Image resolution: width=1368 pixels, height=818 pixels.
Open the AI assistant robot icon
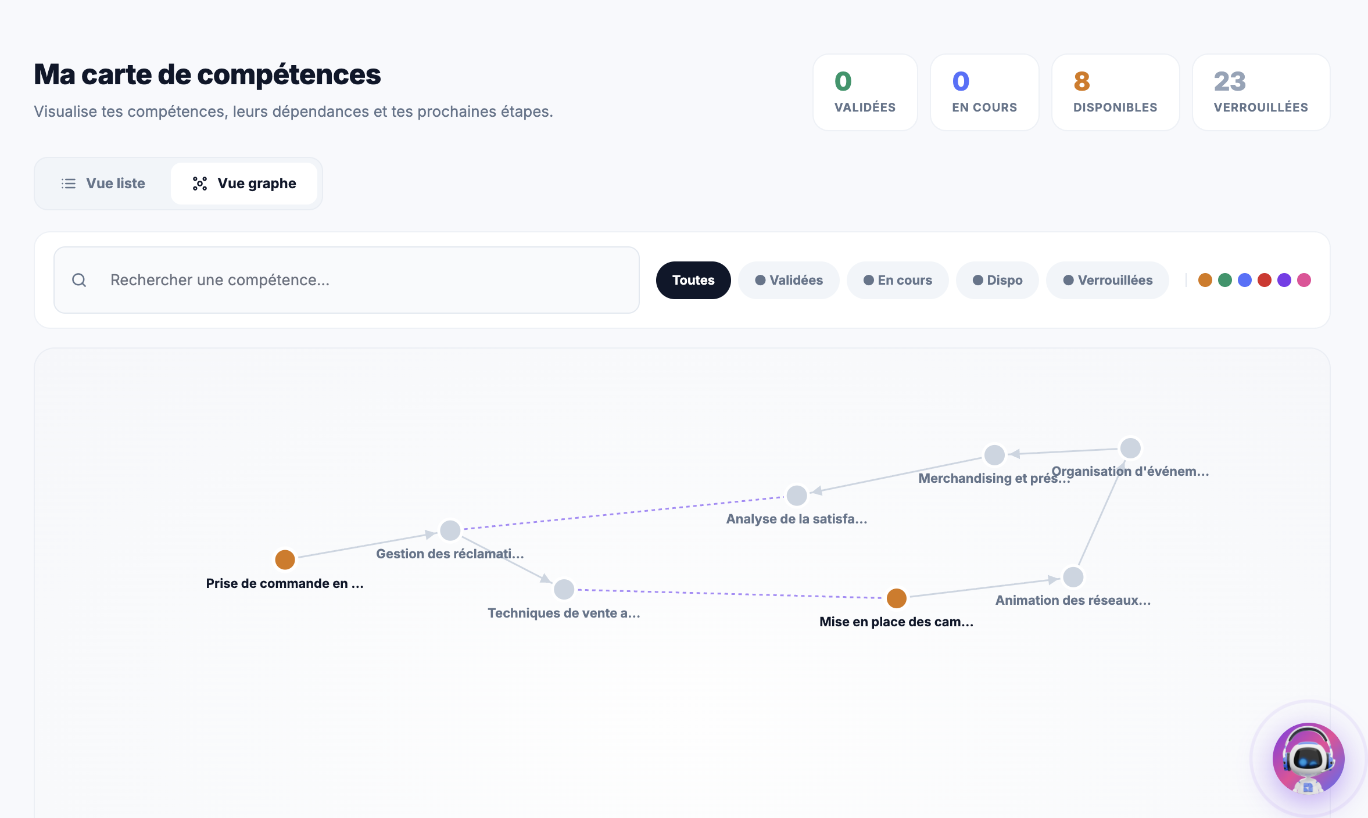point(1309,757)
